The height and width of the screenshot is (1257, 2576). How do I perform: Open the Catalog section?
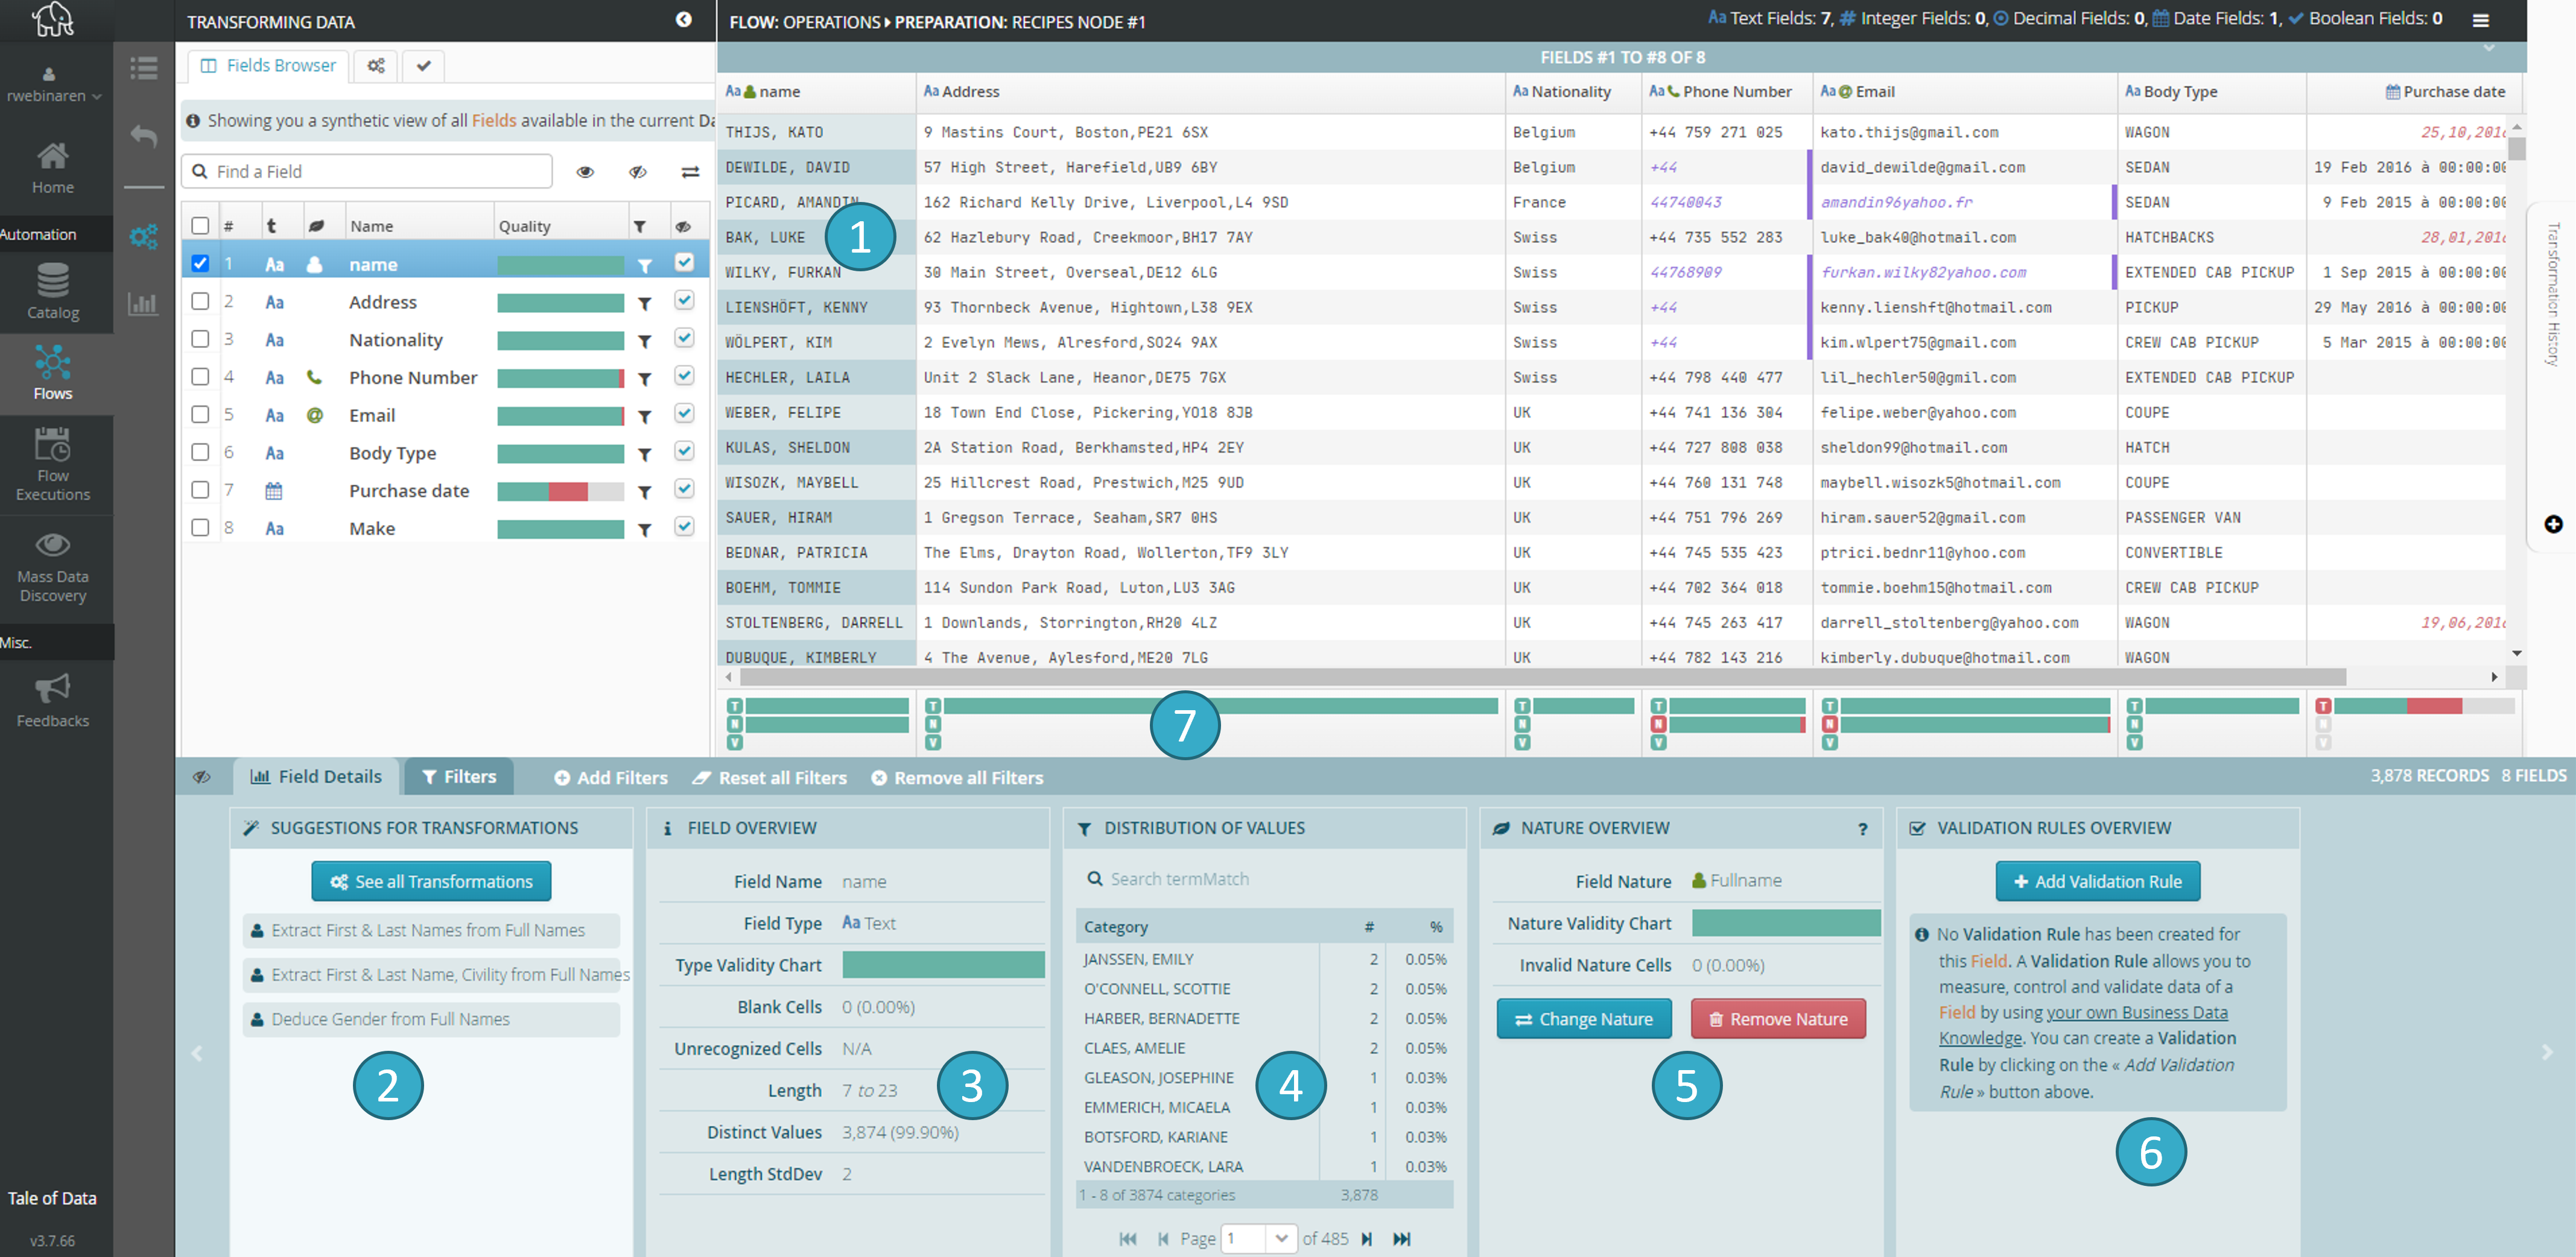coord(52,291)
